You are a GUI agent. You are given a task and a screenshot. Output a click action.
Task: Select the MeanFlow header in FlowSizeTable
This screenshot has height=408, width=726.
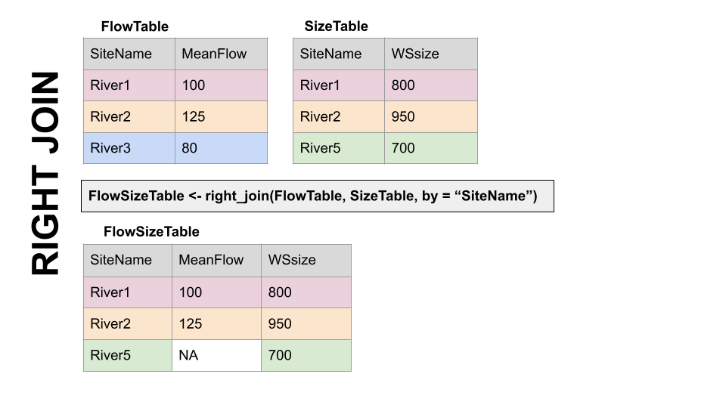coord(216,260)
